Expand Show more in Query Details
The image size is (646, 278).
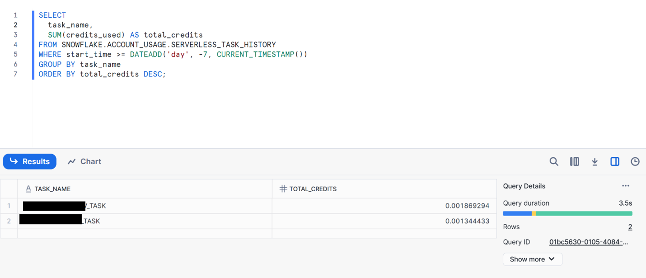coord(532,259)
